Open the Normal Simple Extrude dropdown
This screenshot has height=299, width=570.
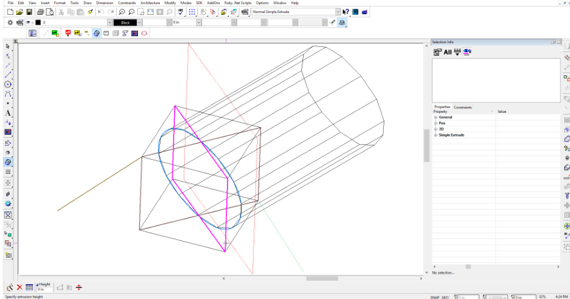[338, 12]
